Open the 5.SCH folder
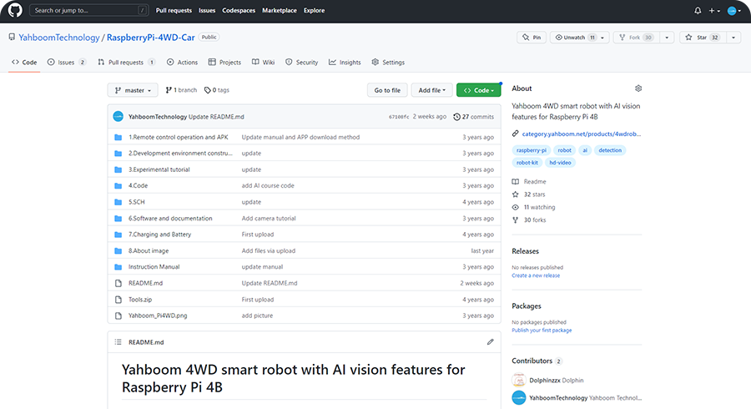The image size is (751, 409). 137,202
